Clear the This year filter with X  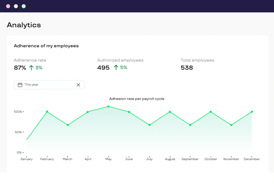tap(78, 85)
